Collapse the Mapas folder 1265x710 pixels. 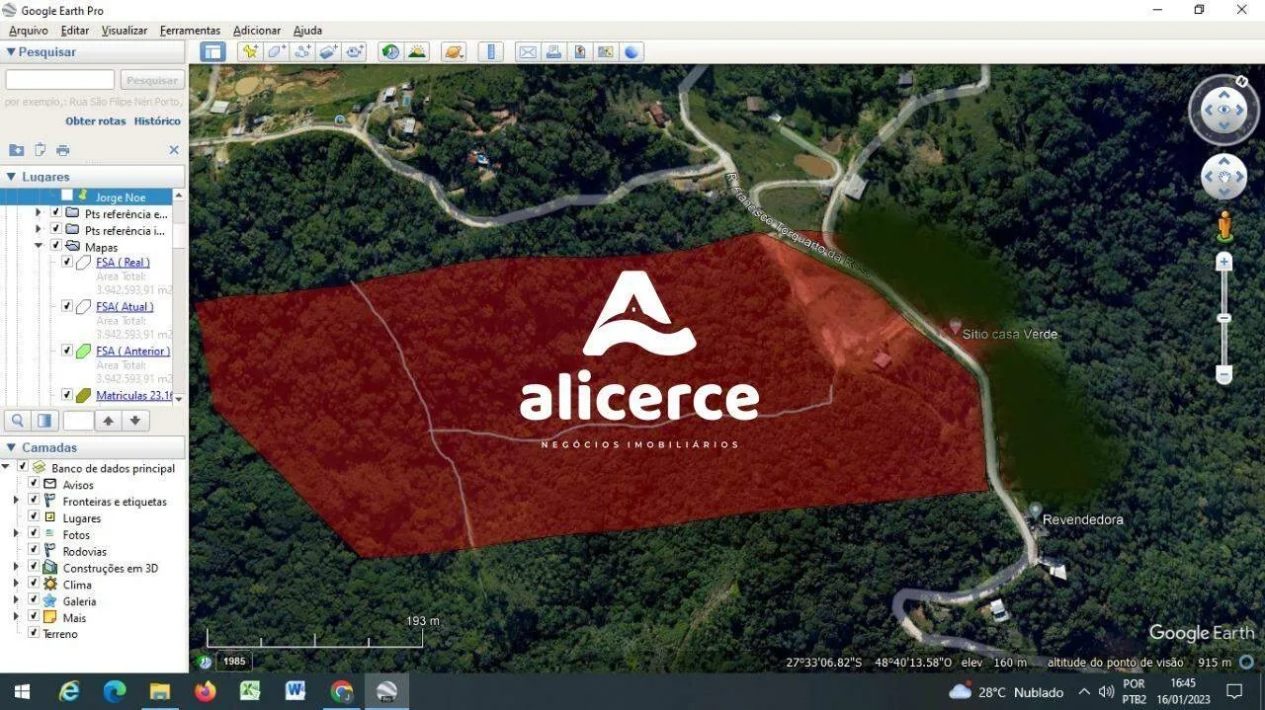click(x=40, y=246)
